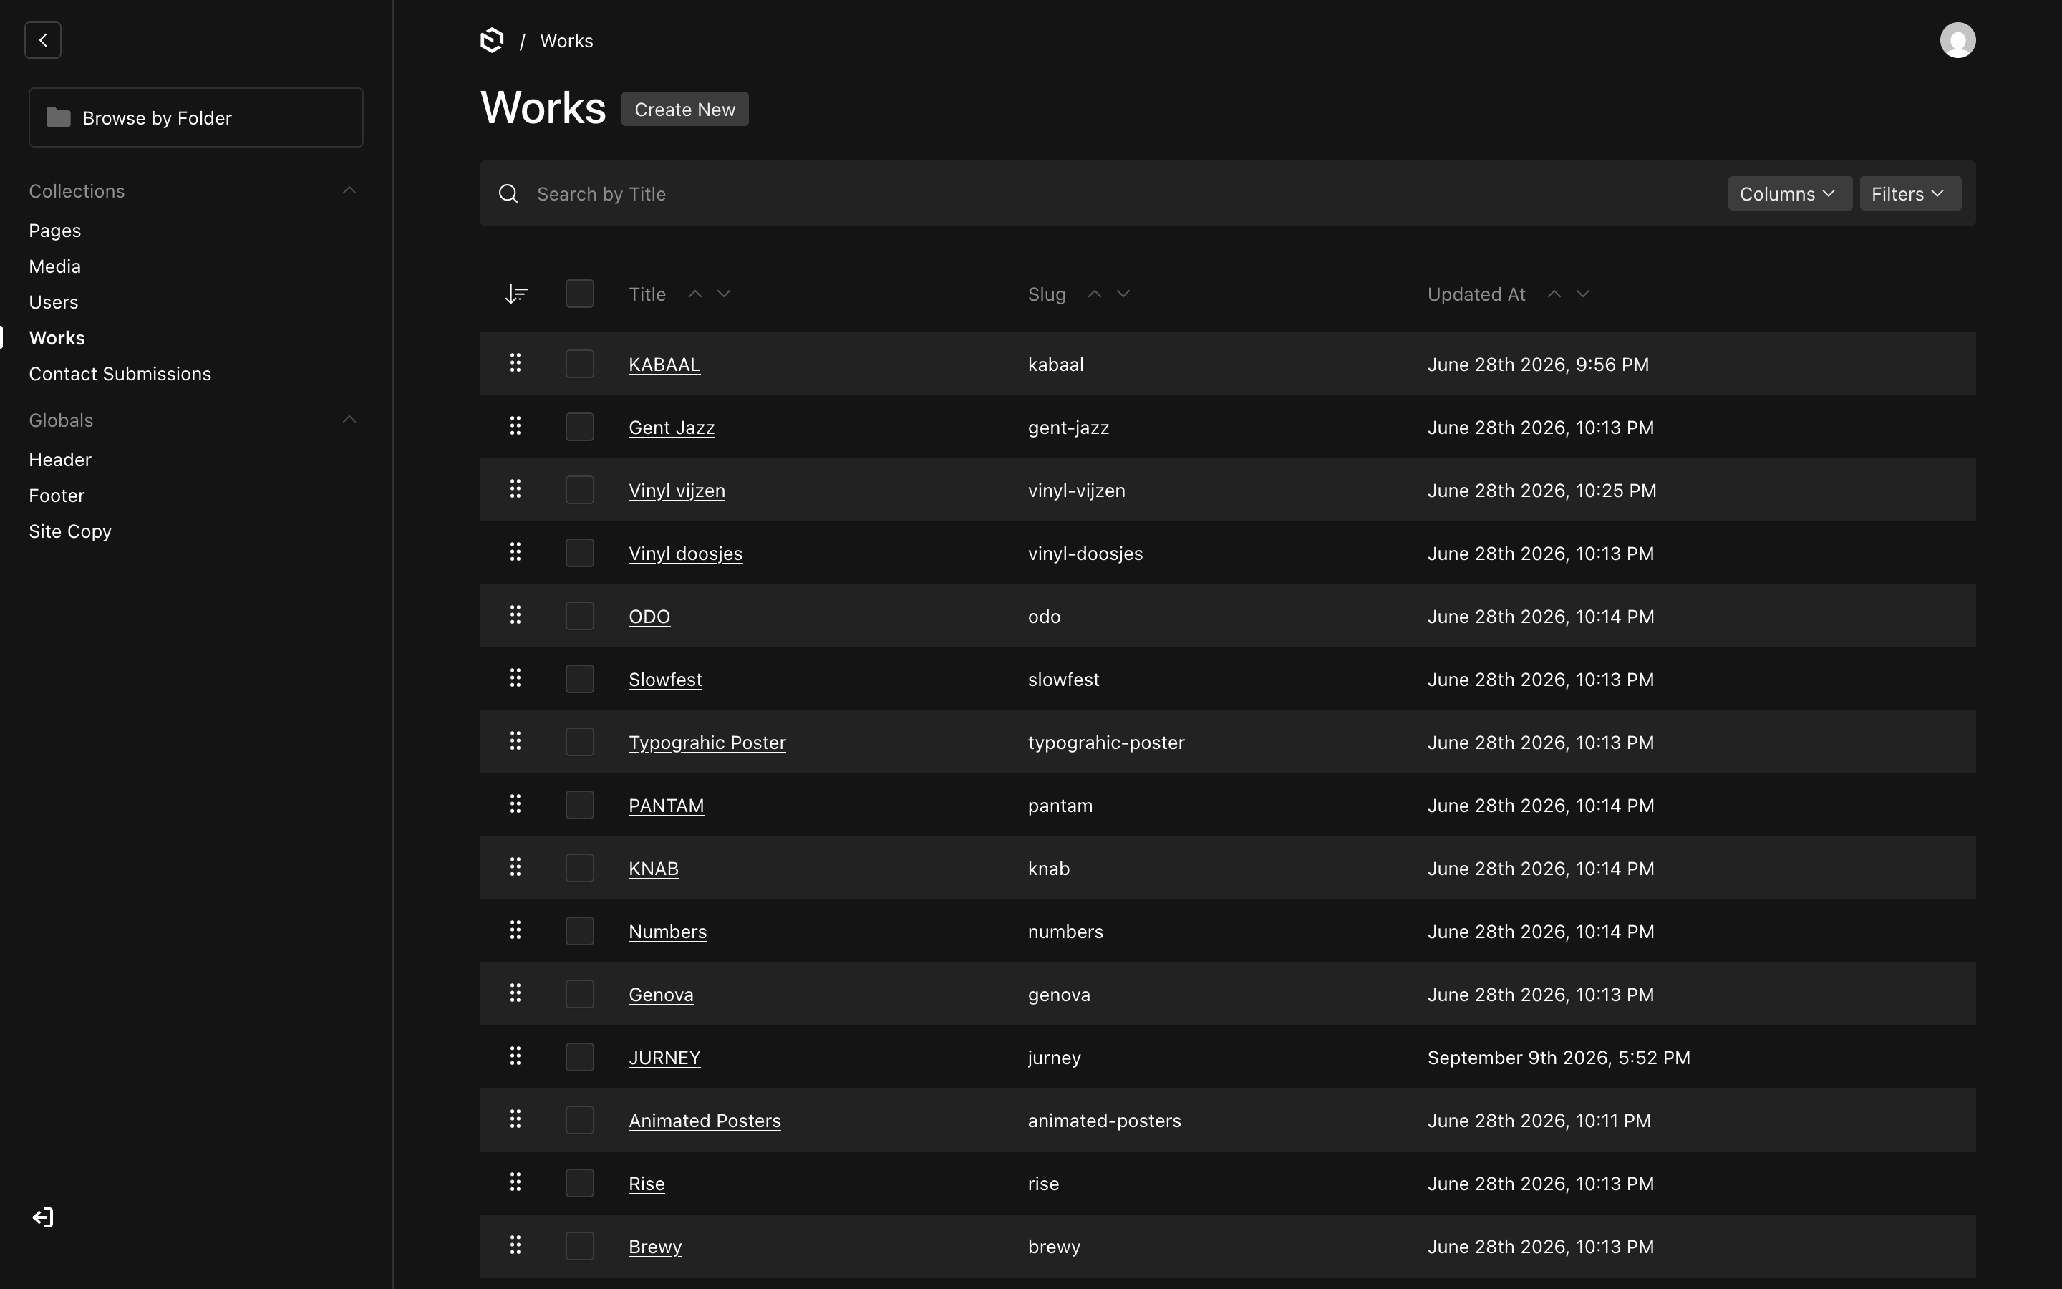This screenshot has width=2062, height=1289.
Task: Grab the drag handle for Vinyl vijzen row
Action: tap(515, 489)
